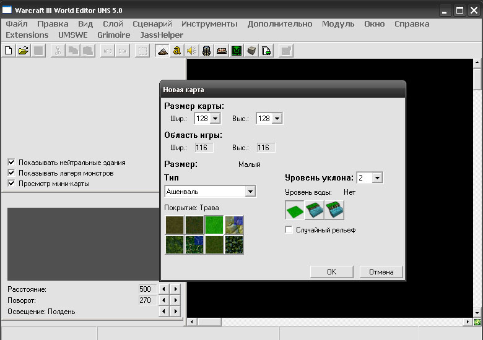Screen dimensions: 483x340
Task: Open the Object editor helmet icon
Action: click(206, 51)
